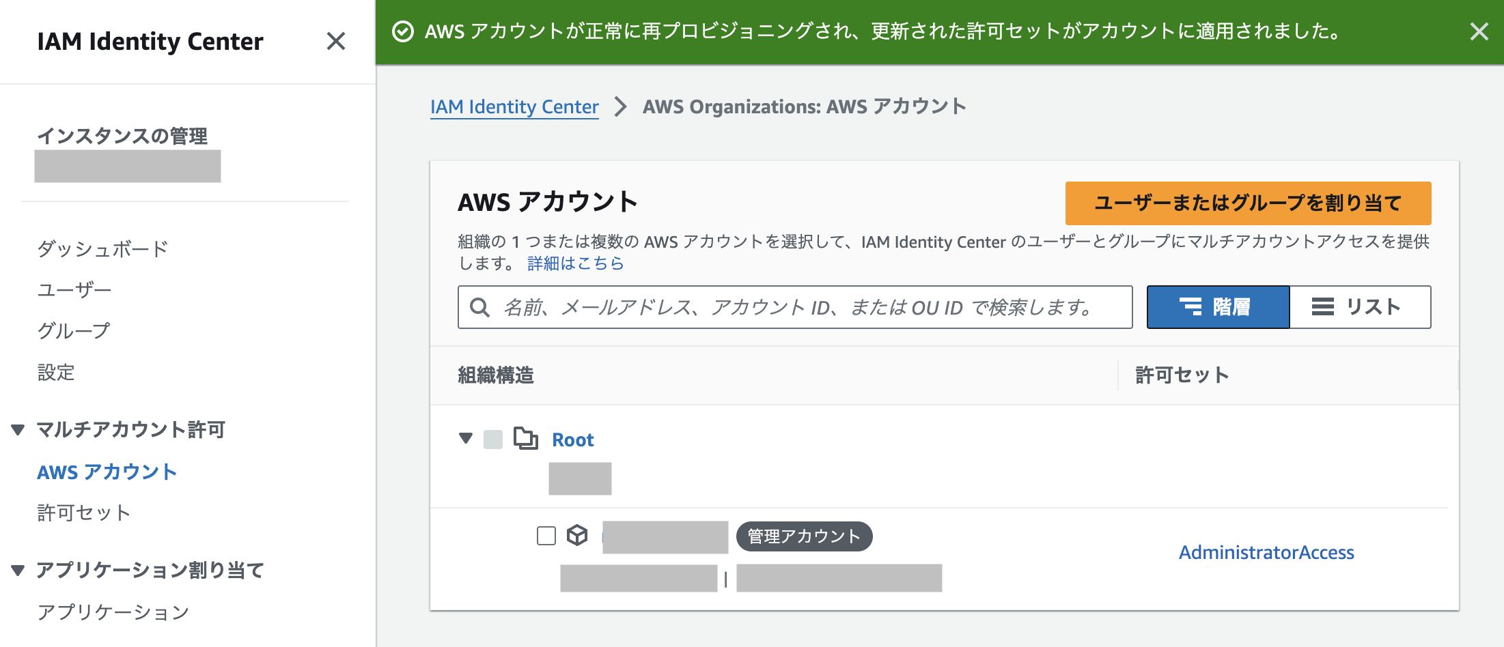Click the 管理アカウント badge
1504x647 pixels.
point(804,536)
